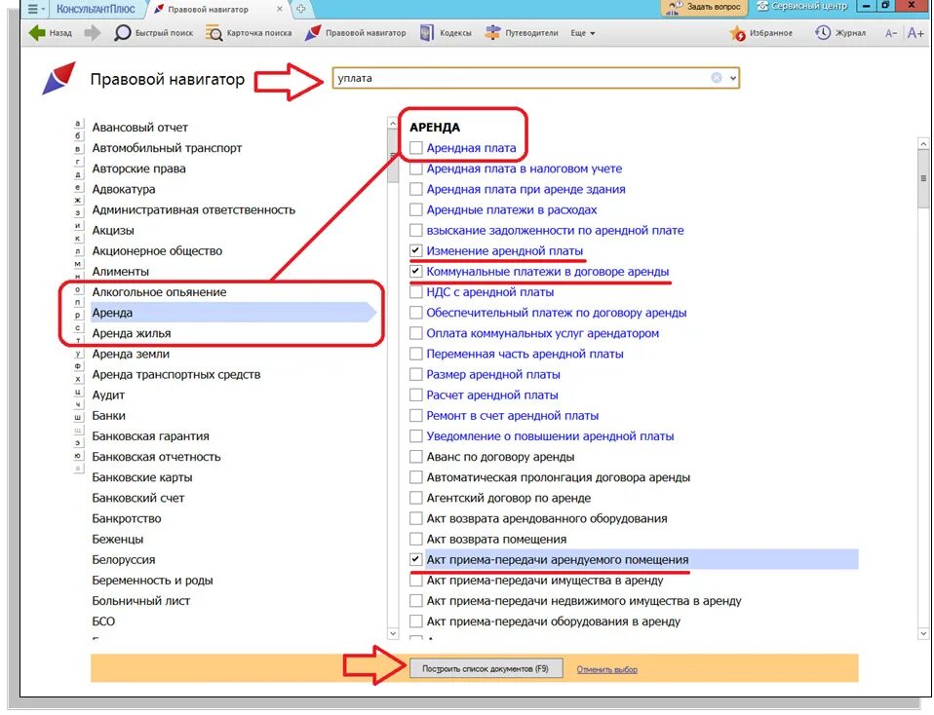This screenshot has width=934, height=715.
Task: Check Размер арендной платы checkbox
Action: (415, 374)
